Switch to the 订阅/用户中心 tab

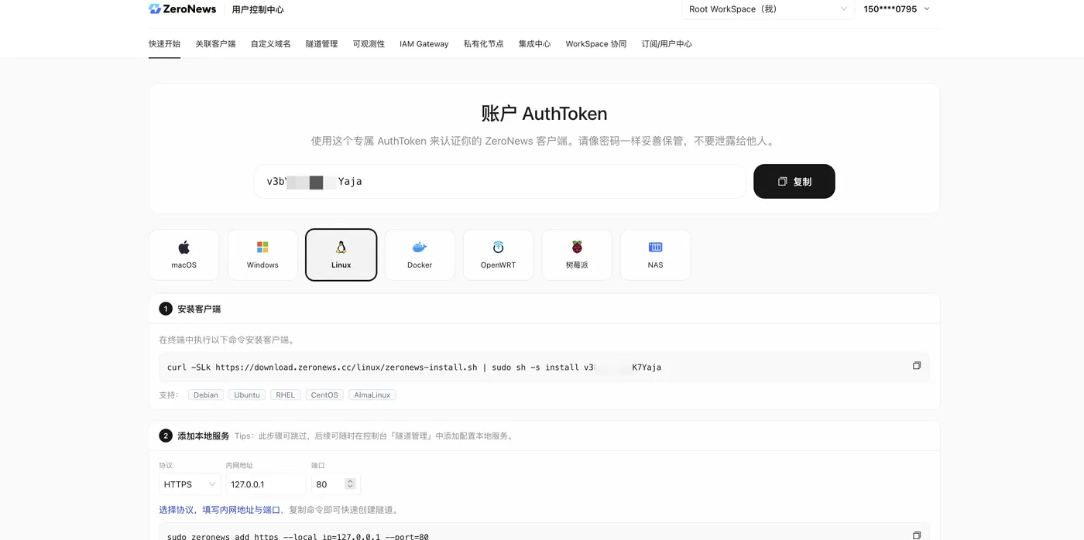coord(667,44)
